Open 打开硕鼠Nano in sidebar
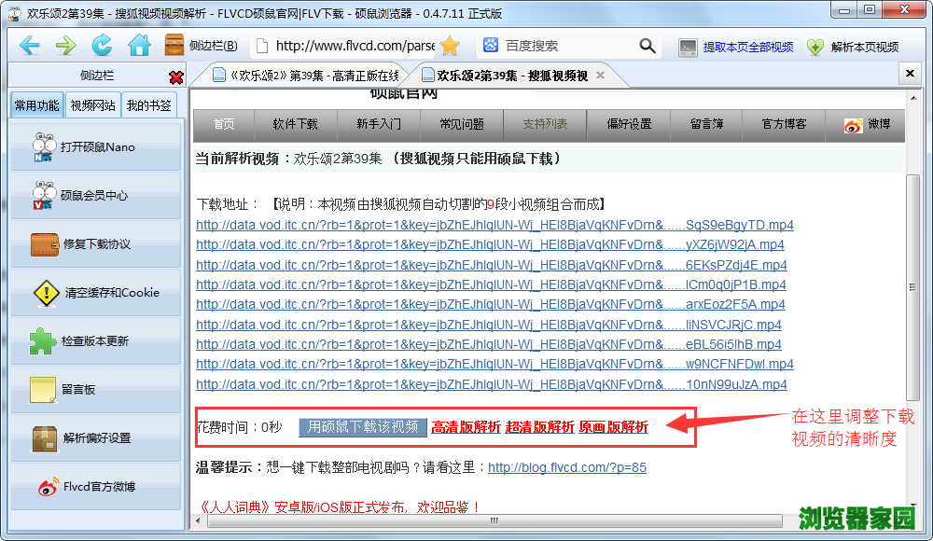Screen dimensions: 933x541 coord(96,146)
